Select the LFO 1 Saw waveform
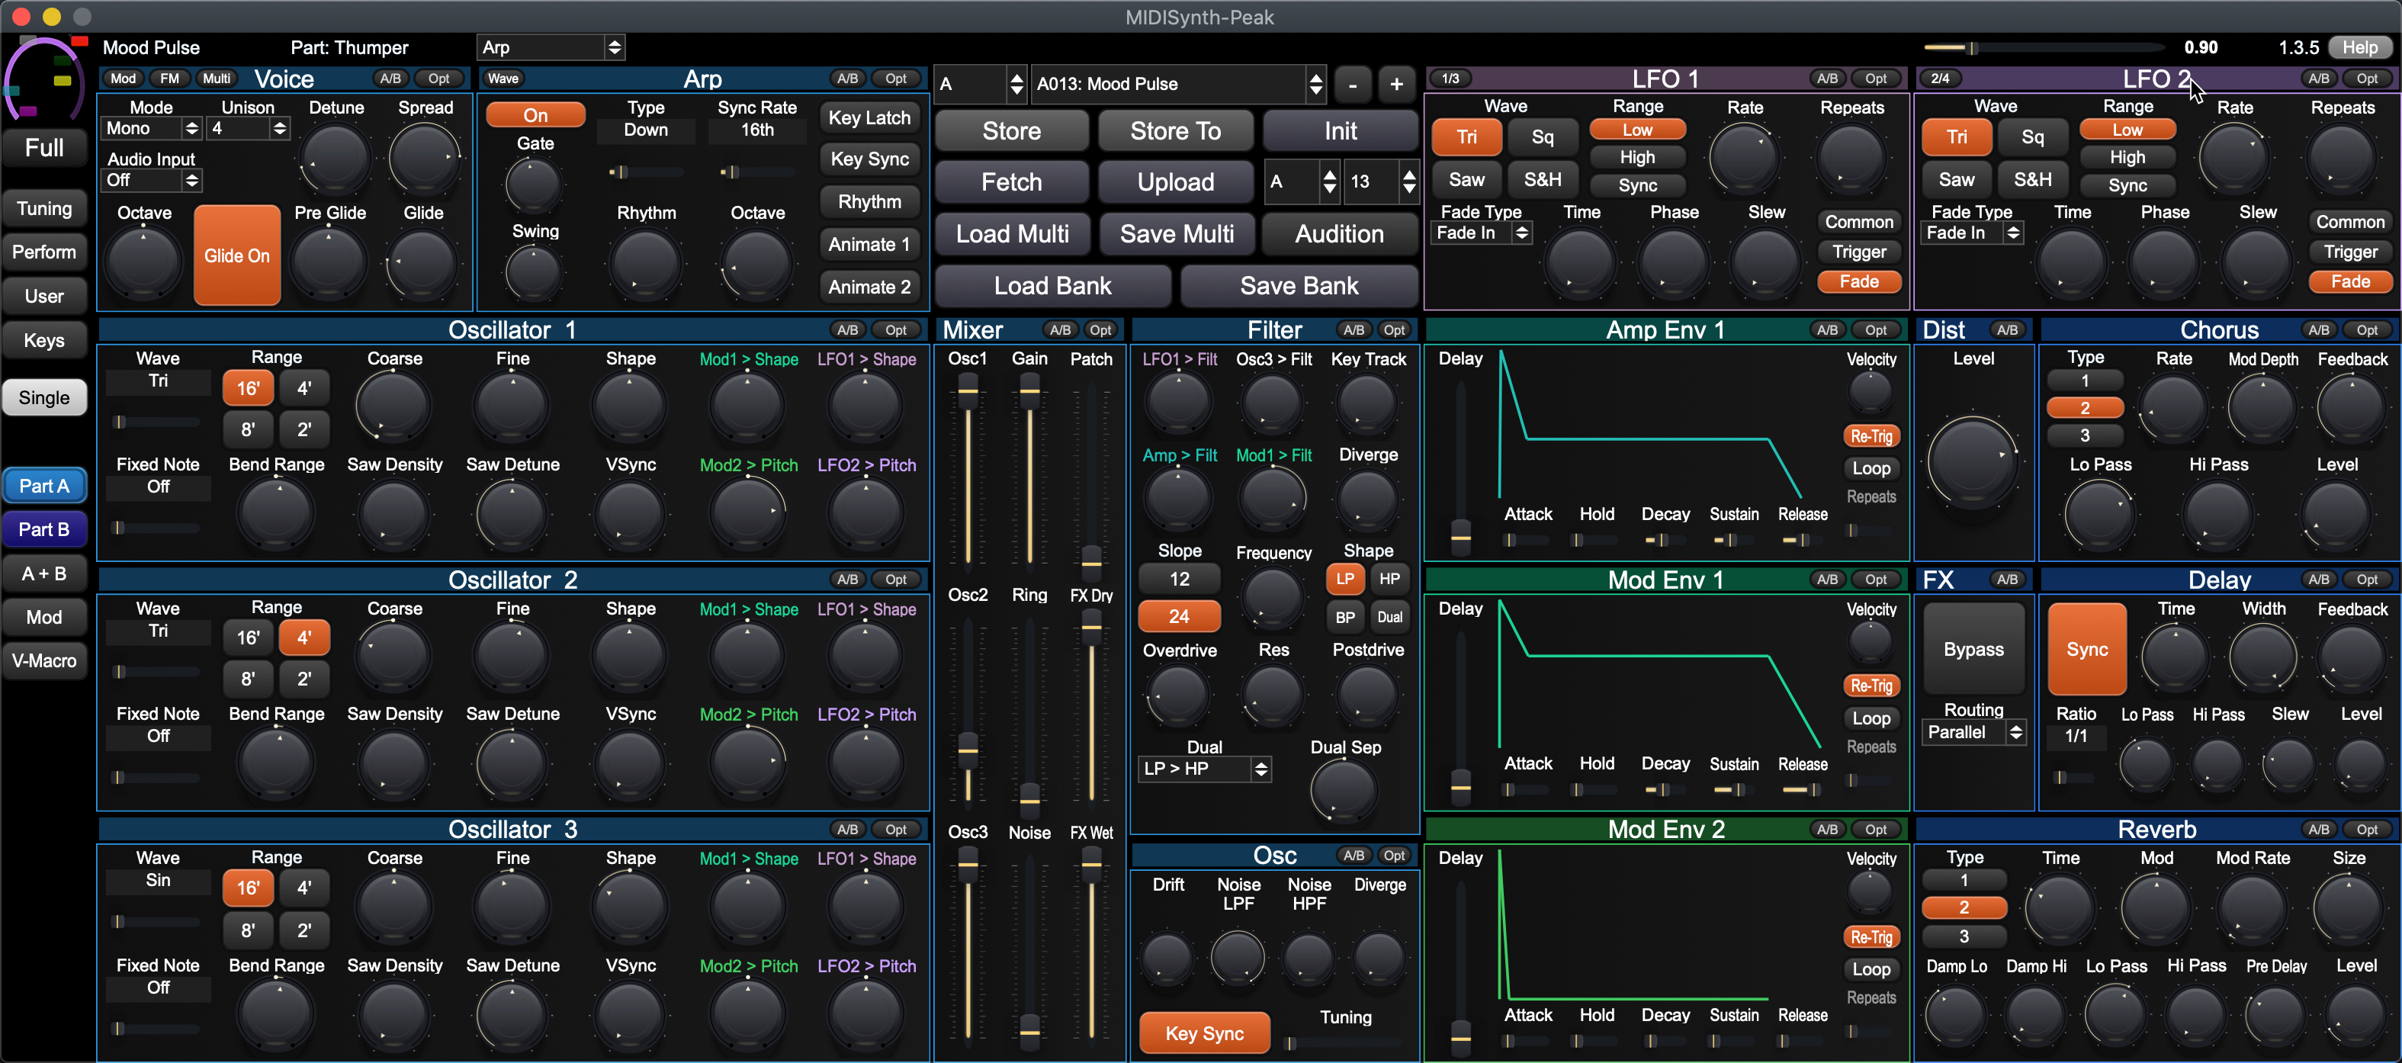The image size is (2402, 1063). point(1466,179)
